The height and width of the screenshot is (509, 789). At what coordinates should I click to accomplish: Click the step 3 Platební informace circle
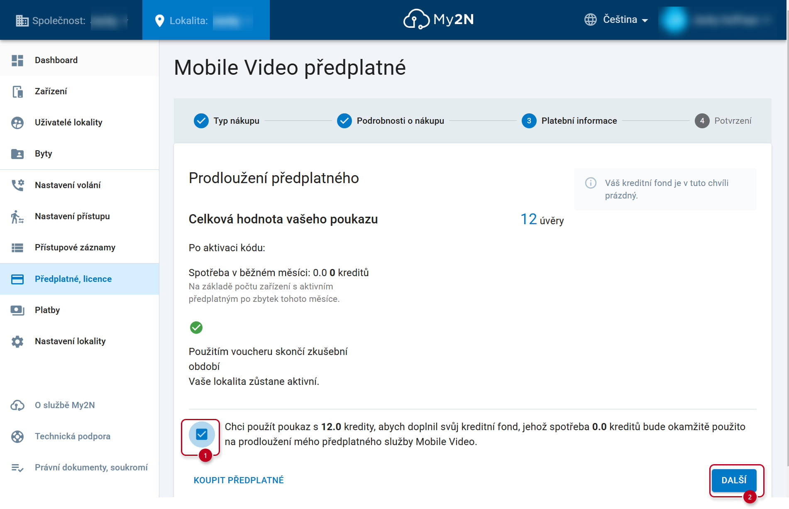(529, 121)
